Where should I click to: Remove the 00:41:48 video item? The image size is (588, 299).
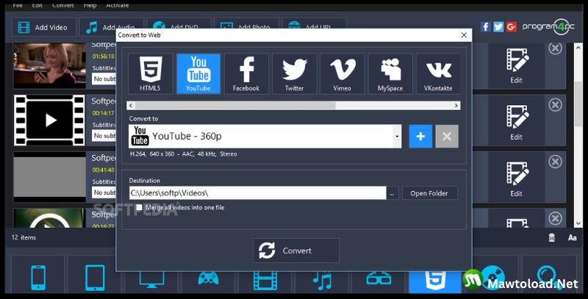pyautogui.click(x=556, y=162)
